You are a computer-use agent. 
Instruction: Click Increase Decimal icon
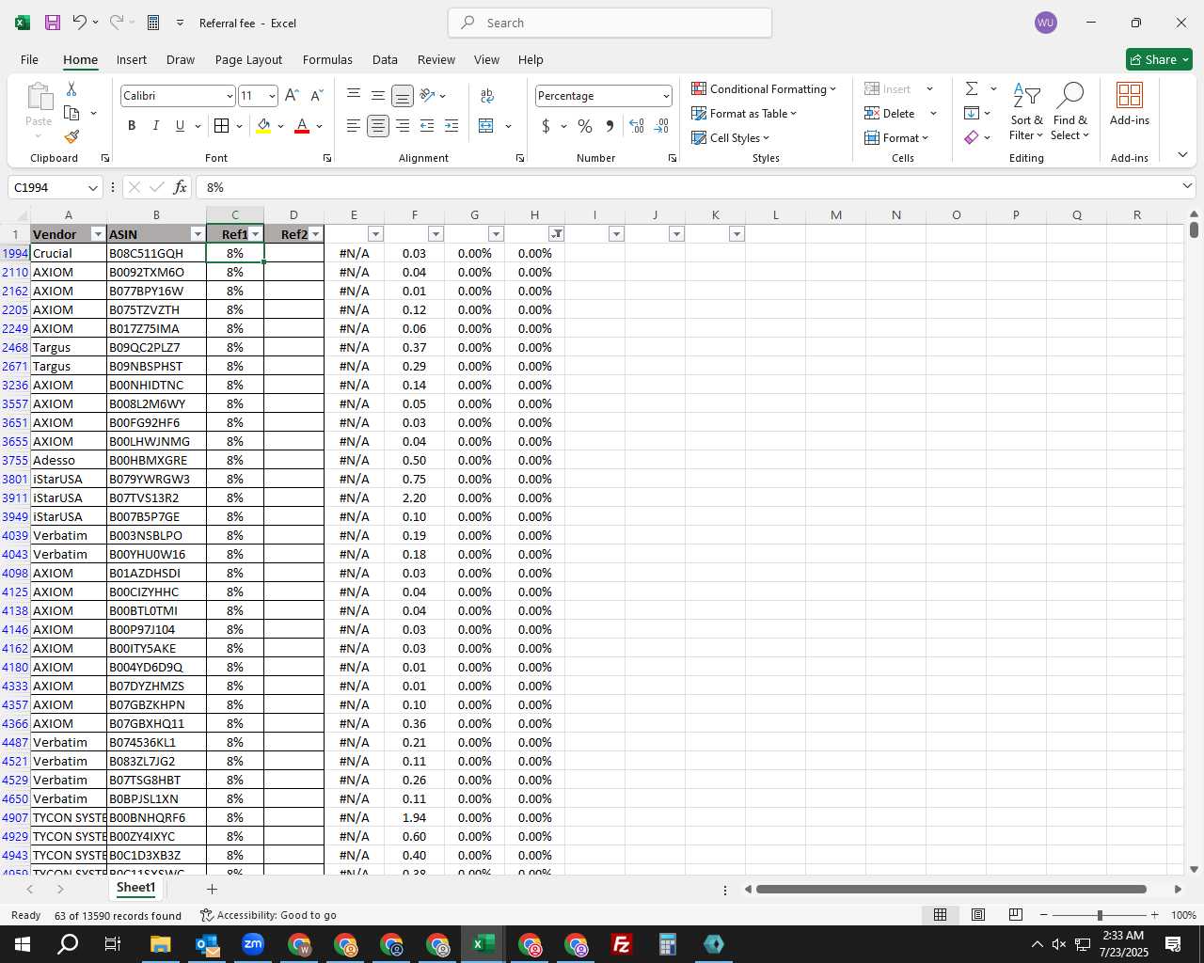637,125
